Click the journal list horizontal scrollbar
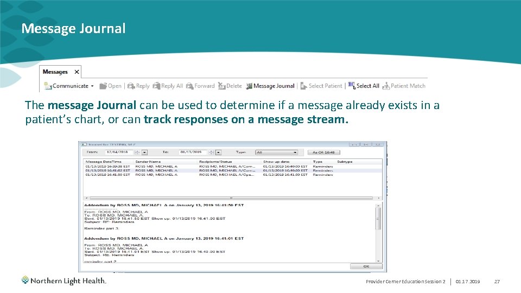Viewport: 521px width, 293px height. pyautogui.click(x=232, y=198)
